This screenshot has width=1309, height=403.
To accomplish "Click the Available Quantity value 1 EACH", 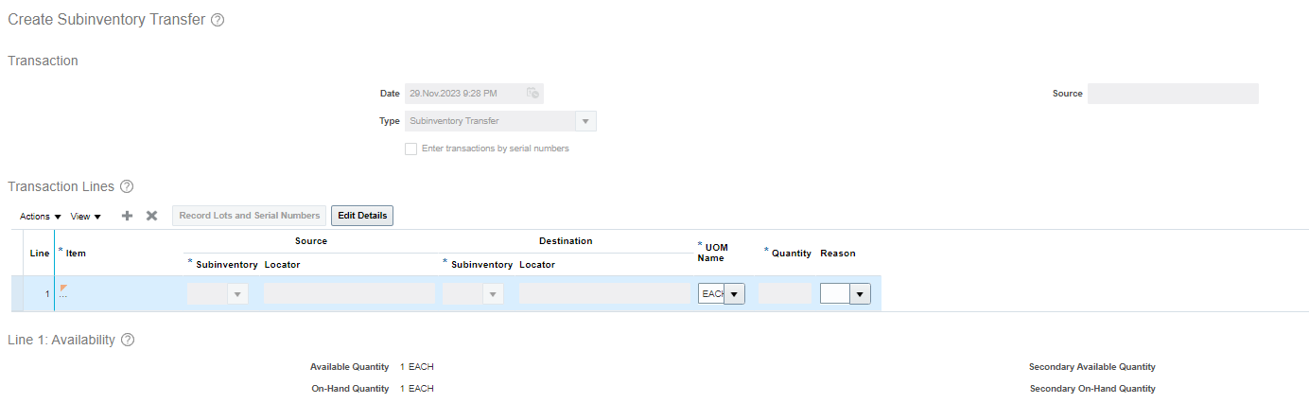I will [417, 367].
